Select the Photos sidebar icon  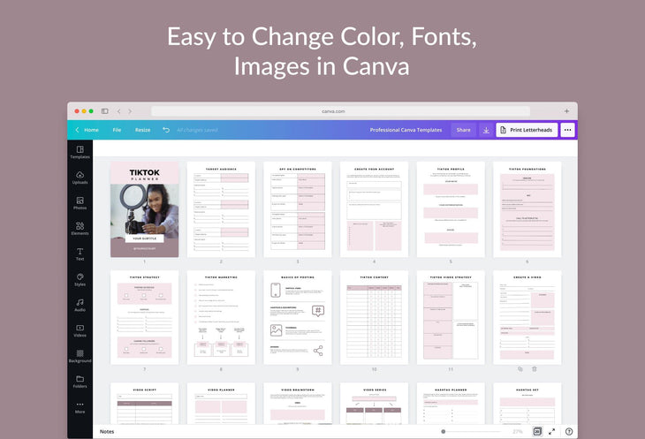pos(80,203)
